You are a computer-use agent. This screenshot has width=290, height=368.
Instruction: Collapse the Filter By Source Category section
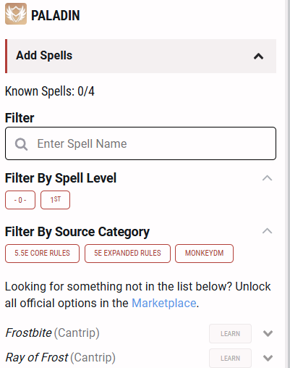(x=267, y=231)
